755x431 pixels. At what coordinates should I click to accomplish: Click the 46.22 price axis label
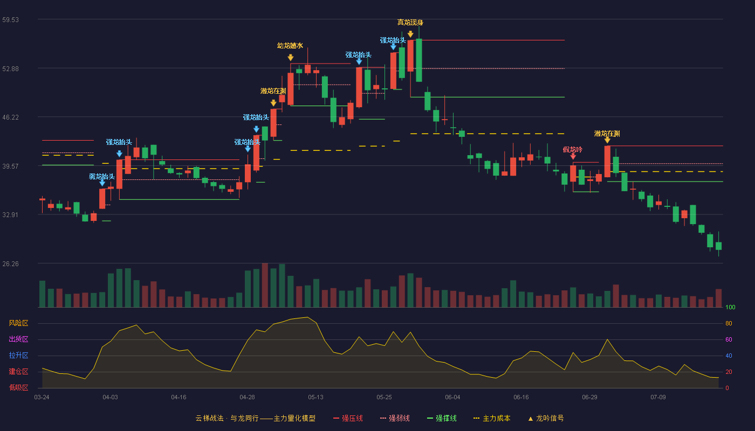click(x=10, y=117)
